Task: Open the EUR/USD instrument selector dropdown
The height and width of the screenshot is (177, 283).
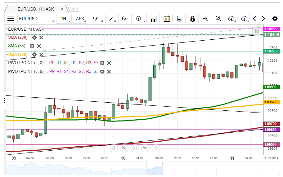Action: pyautogui.click(x=36, y=19)
